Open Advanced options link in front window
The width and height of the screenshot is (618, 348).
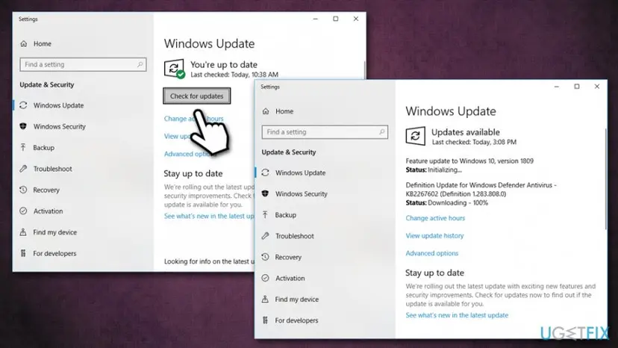coord(431,253)
